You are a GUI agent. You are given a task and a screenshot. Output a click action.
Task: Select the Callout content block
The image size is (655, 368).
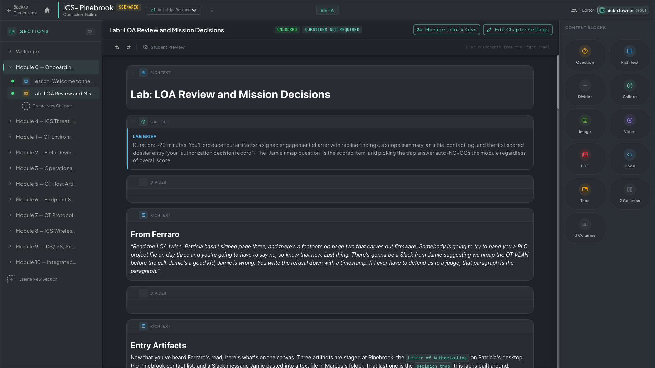point(629,90)
